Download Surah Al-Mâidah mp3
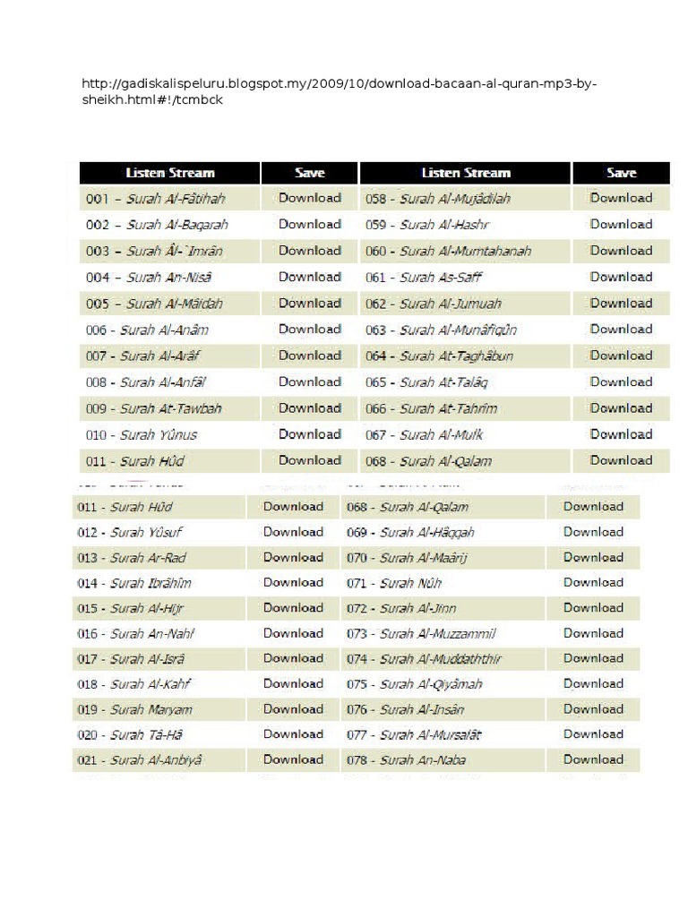The image size is (688, 917). pos(309,303)
